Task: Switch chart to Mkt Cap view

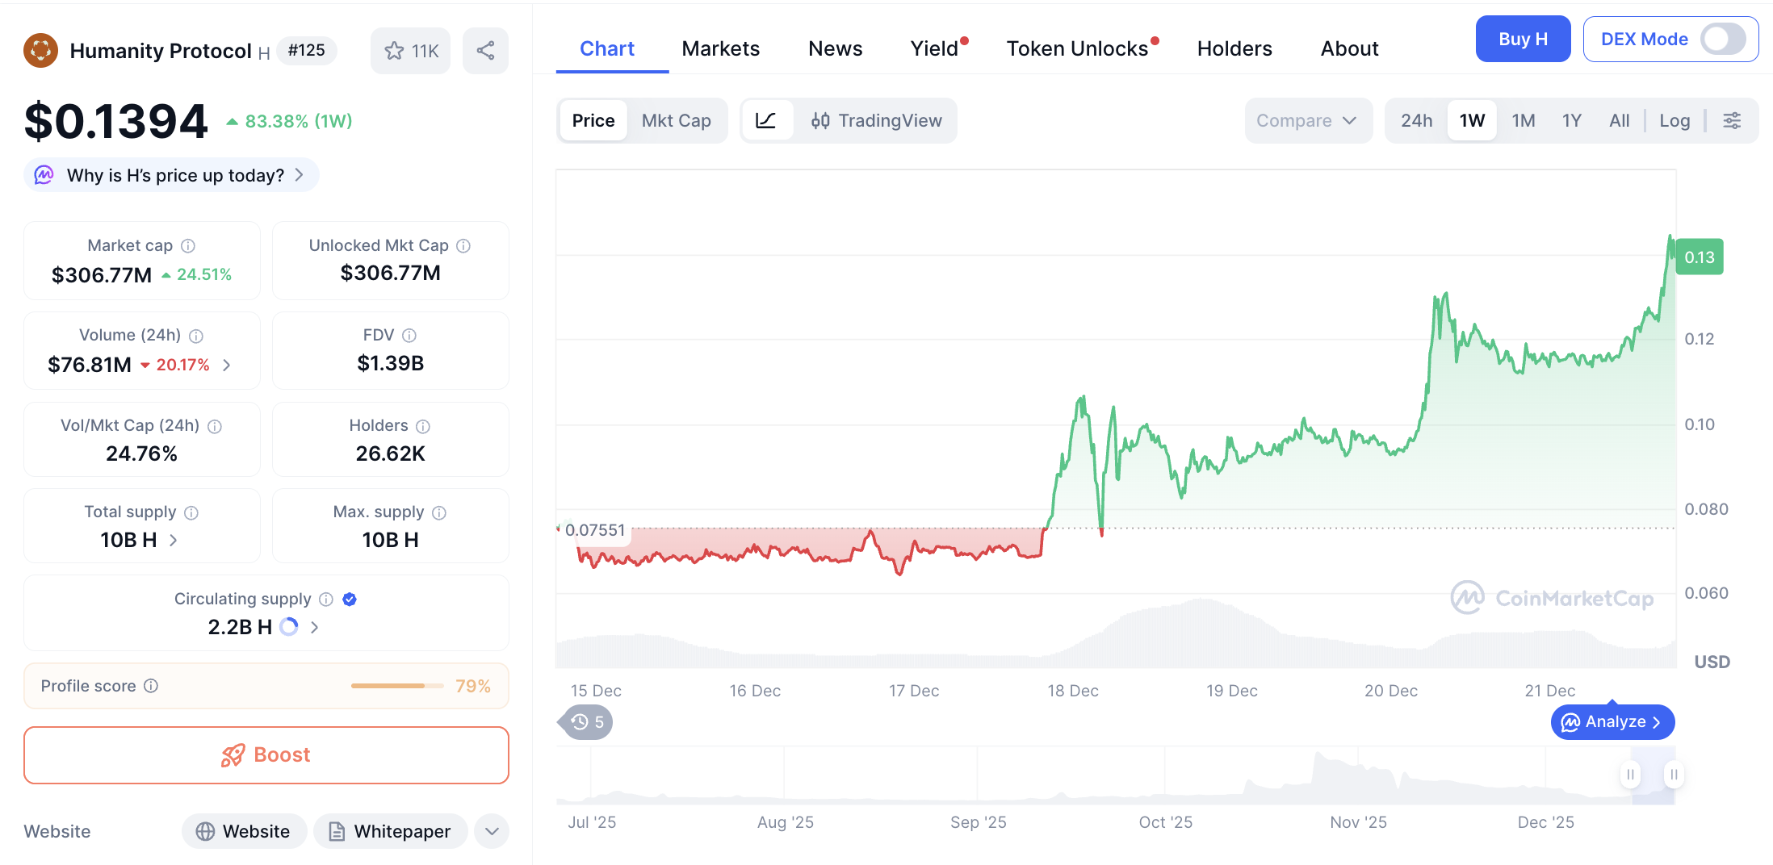Action: [676, 121]
